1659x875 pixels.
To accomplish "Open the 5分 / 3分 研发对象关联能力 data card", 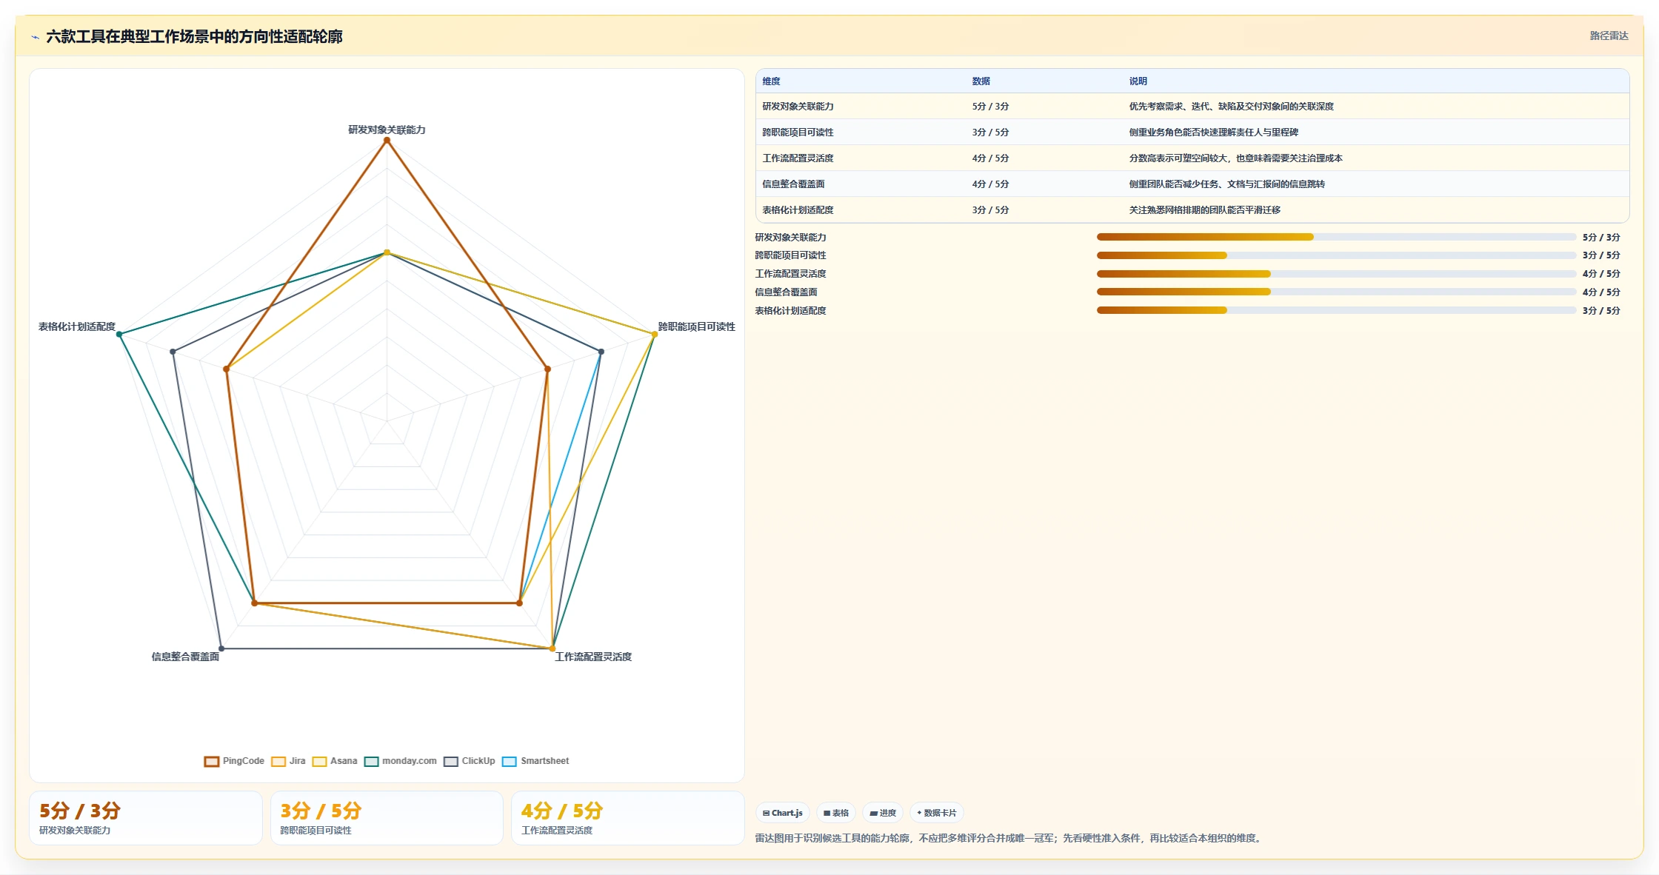I will [146, 818].
